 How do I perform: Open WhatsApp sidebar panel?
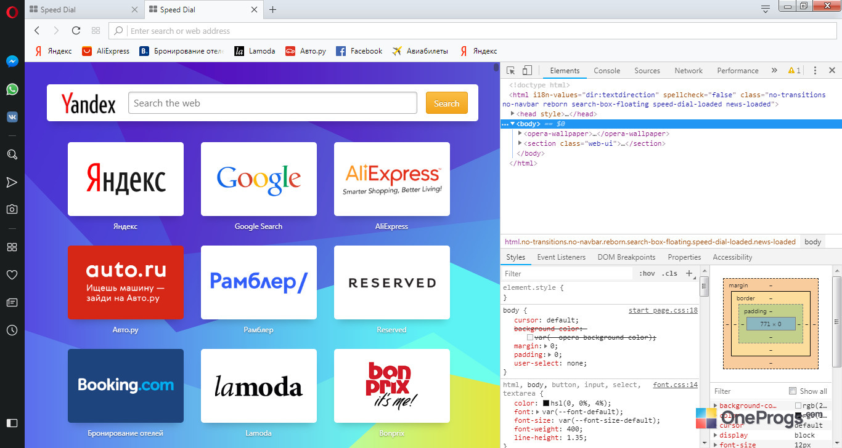[12, 89]
